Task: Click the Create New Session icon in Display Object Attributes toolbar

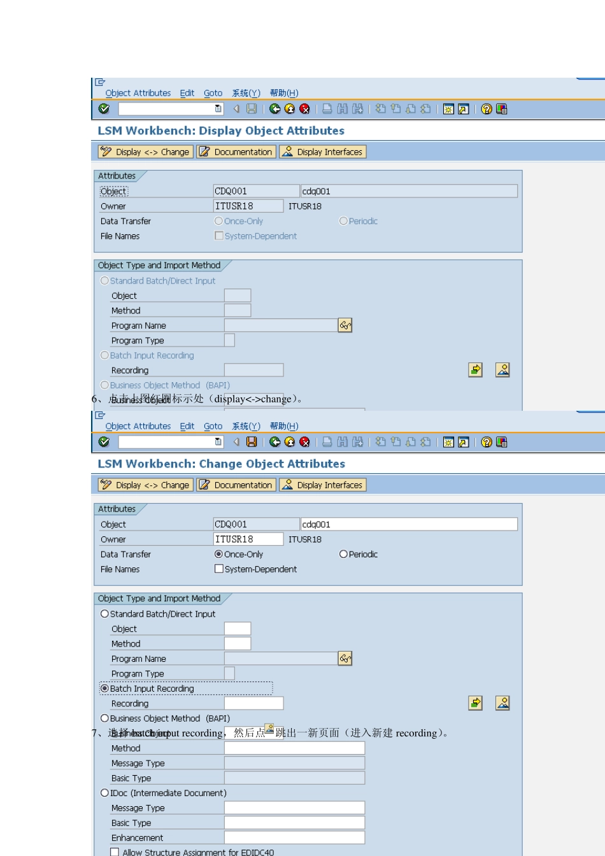Action: coord(448,109)
